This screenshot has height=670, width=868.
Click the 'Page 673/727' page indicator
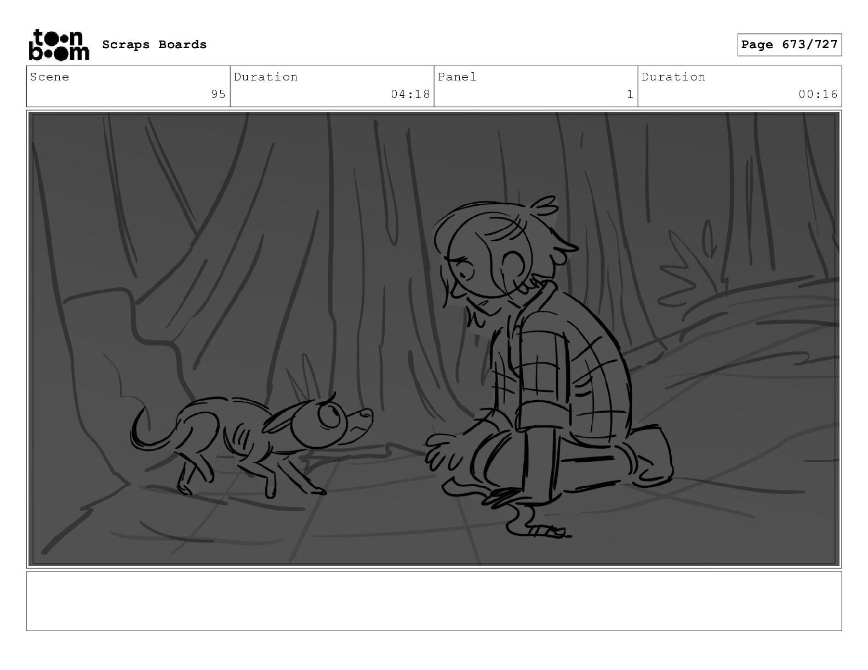[789, 45]
